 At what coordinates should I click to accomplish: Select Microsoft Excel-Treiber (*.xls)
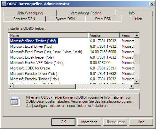point(32,57)
